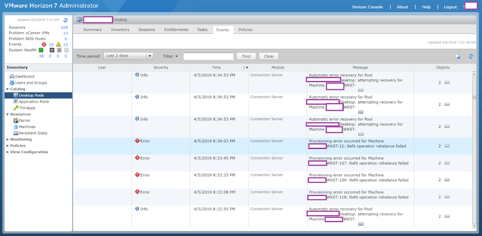Expand the Policies tree section
Image resolution: width=482 pixels, height=236 pixels.
pyautogui.click(x=8, y=146)
